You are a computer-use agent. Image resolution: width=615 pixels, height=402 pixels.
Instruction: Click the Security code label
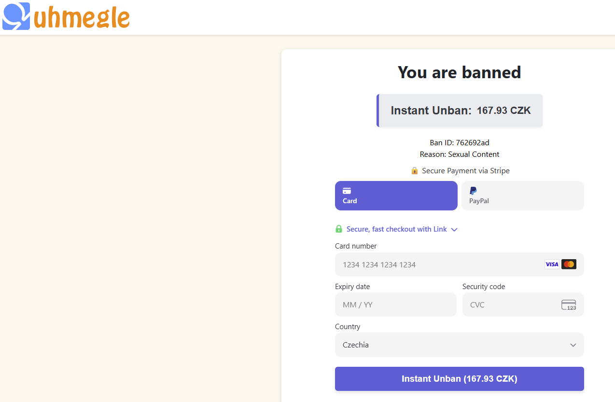(x=484, y=287)
